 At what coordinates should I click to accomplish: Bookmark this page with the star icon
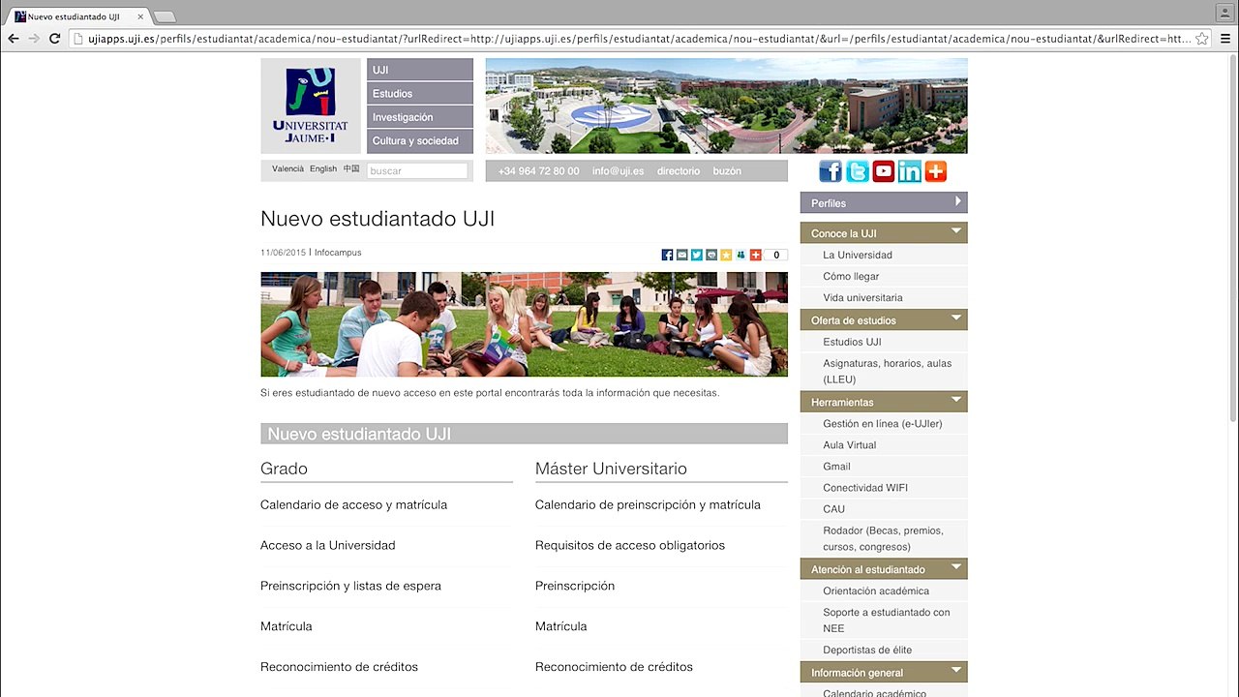coord(1201,39)
